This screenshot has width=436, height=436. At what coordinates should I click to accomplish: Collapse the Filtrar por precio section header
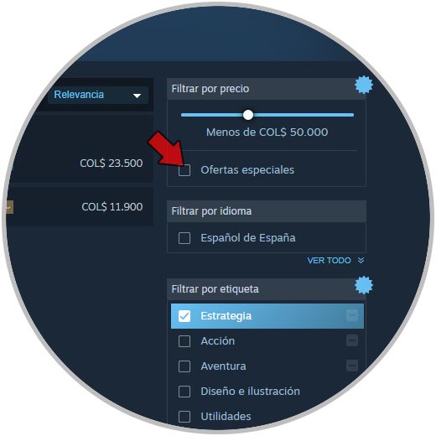[266, 89]
